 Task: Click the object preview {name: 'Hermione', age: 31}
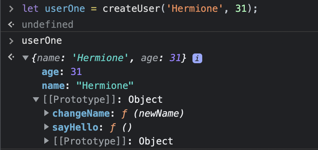point(109,58)
